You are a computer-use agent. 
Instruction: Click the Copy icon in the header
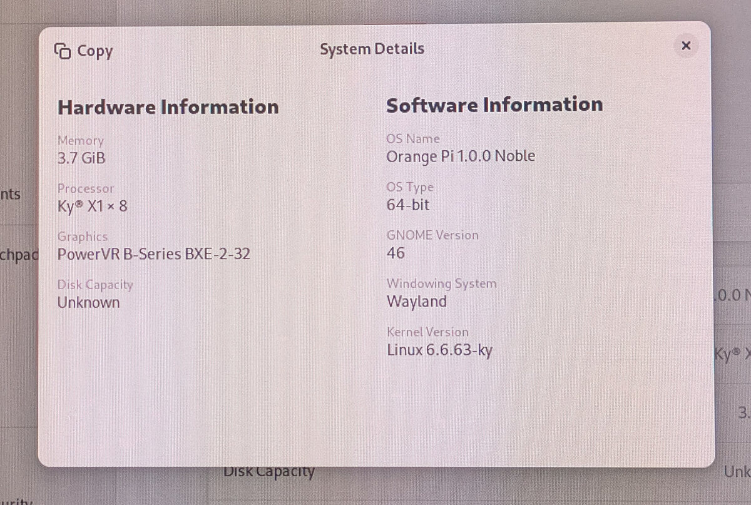pyautogui.click(x=63, y=52)
